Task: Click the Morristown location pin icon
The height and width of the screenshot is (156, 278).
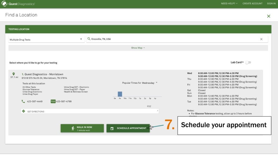Action: (x=14, y=74)
